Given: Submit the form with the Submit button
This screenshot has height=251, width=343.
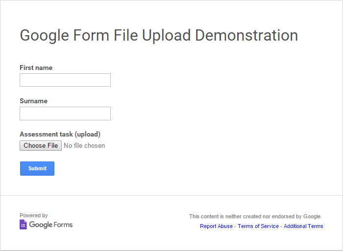Looking at the screenshot, I should click(37, 168).
